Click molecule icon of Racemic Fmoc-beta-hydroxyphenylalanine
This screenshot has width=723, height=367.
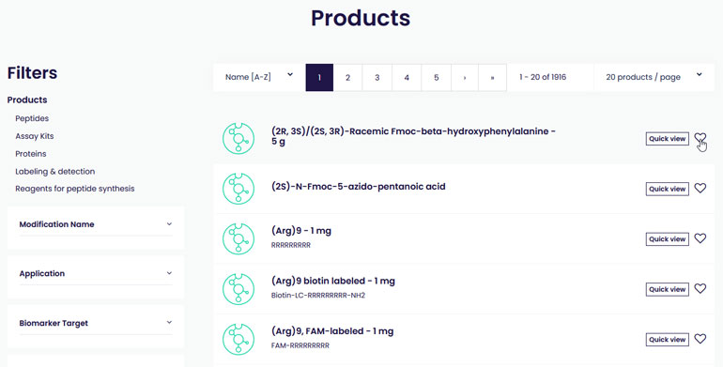pos(238,138)
